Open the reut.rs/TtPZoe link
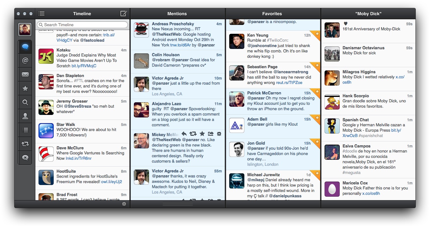The width and height of the screenshot is (430, 227). click(x=289, y=83)
